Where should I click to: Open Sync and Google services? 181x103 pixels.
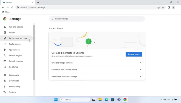(x=97, y=63)
